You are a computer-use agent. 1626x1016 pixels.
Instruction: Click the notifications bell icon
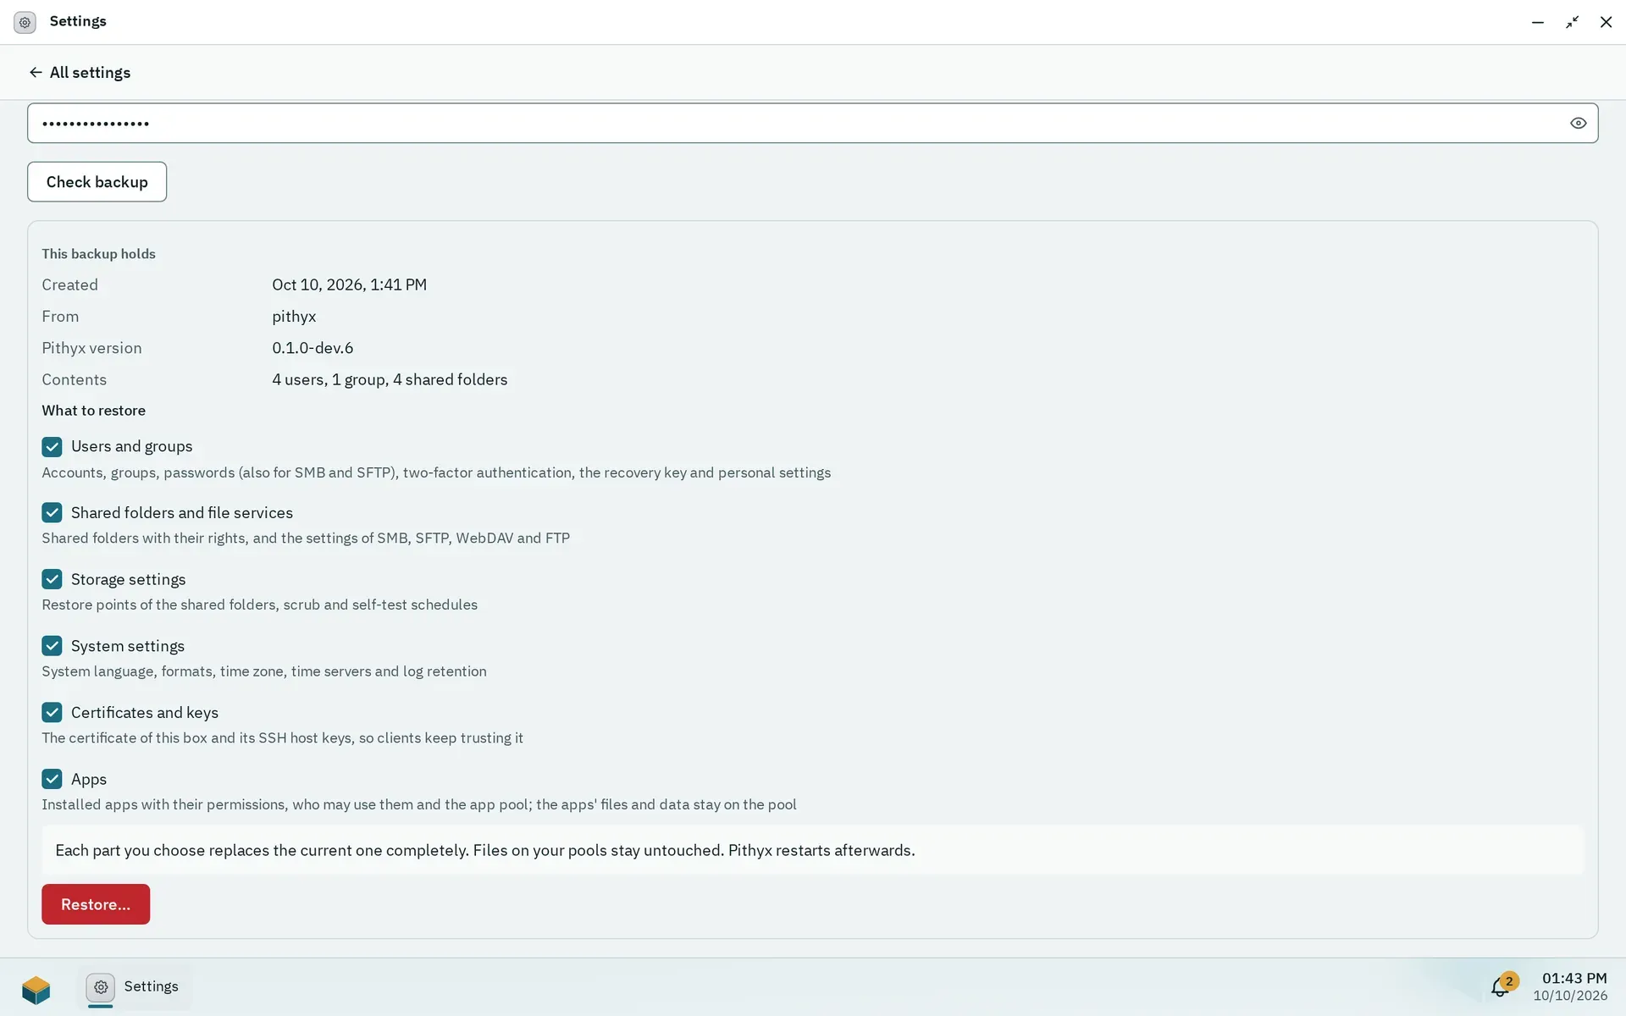[1500, 986]
